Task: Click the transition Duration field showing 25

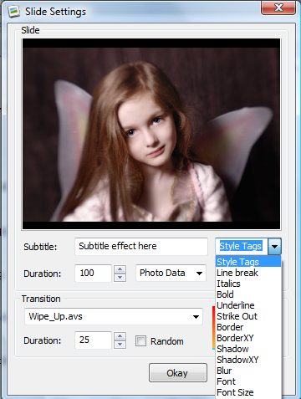Action: [x=94, y=340]
